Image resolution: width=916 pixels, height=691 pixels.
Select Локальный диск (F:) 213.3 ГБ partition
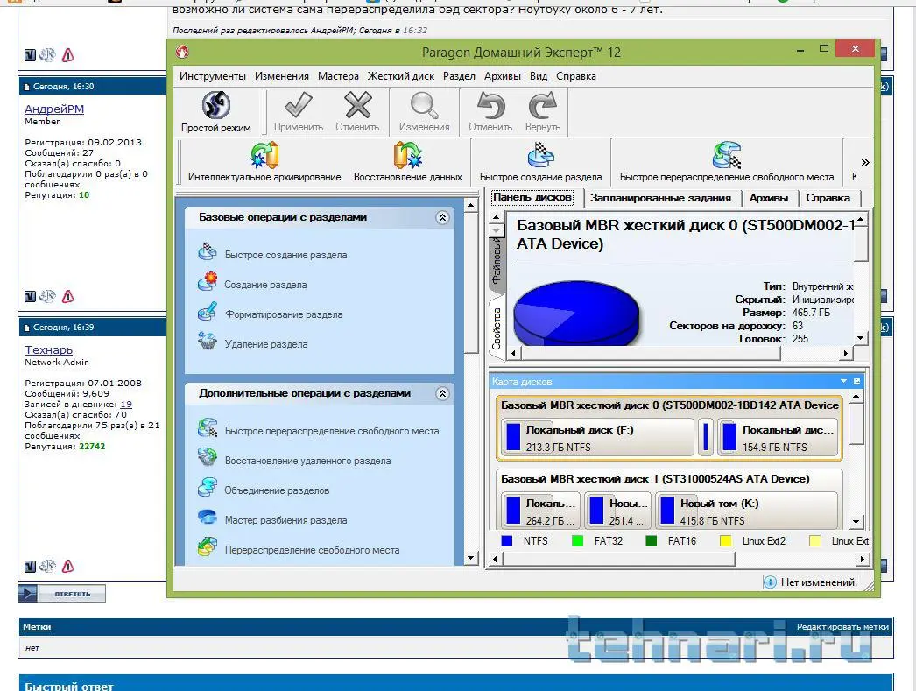coord(597,438)
